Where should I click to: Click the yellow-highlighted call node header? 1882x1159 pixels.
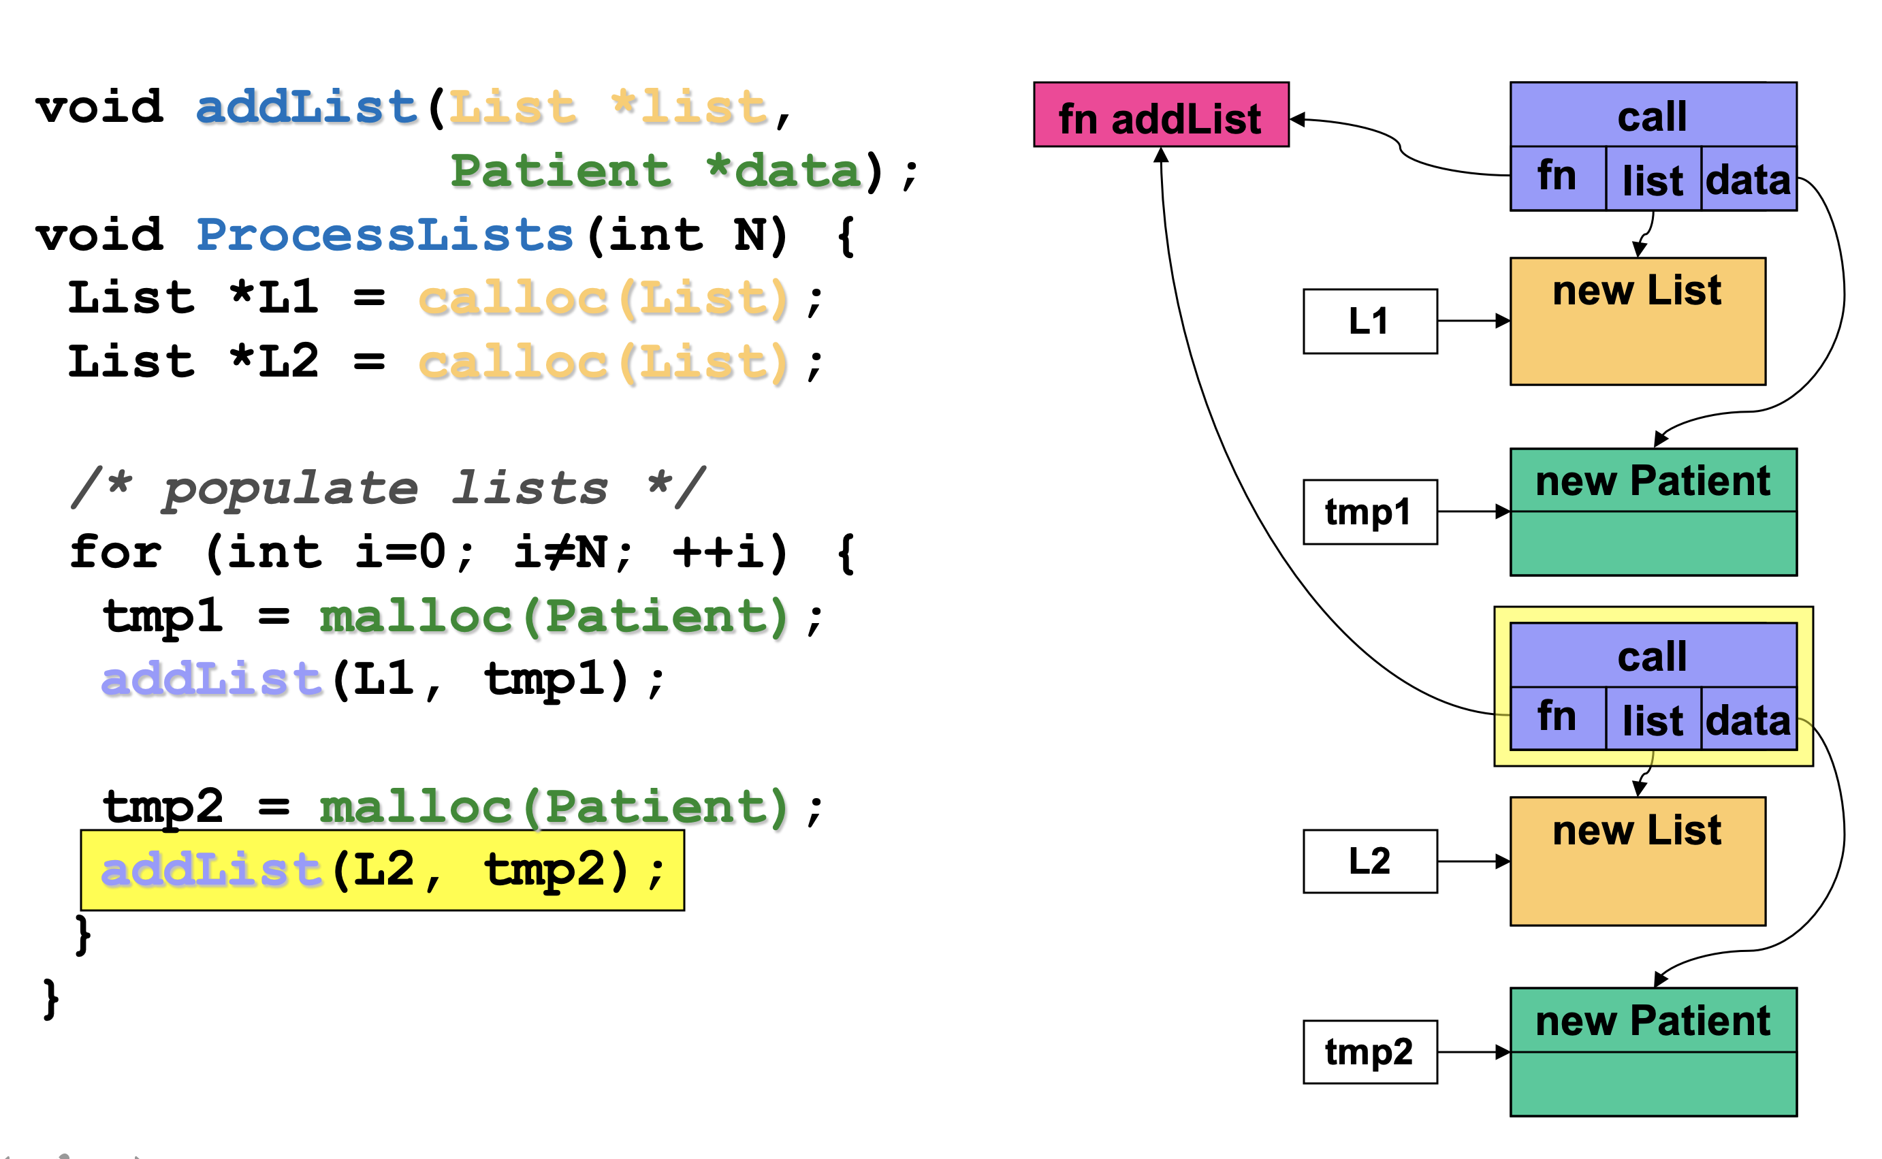coord(1652,655)
